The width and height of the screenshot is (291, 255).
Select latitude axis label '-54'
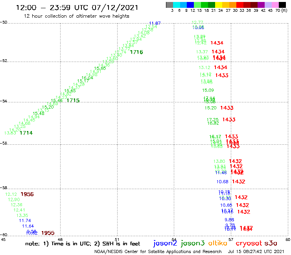[x=4, y=101]
